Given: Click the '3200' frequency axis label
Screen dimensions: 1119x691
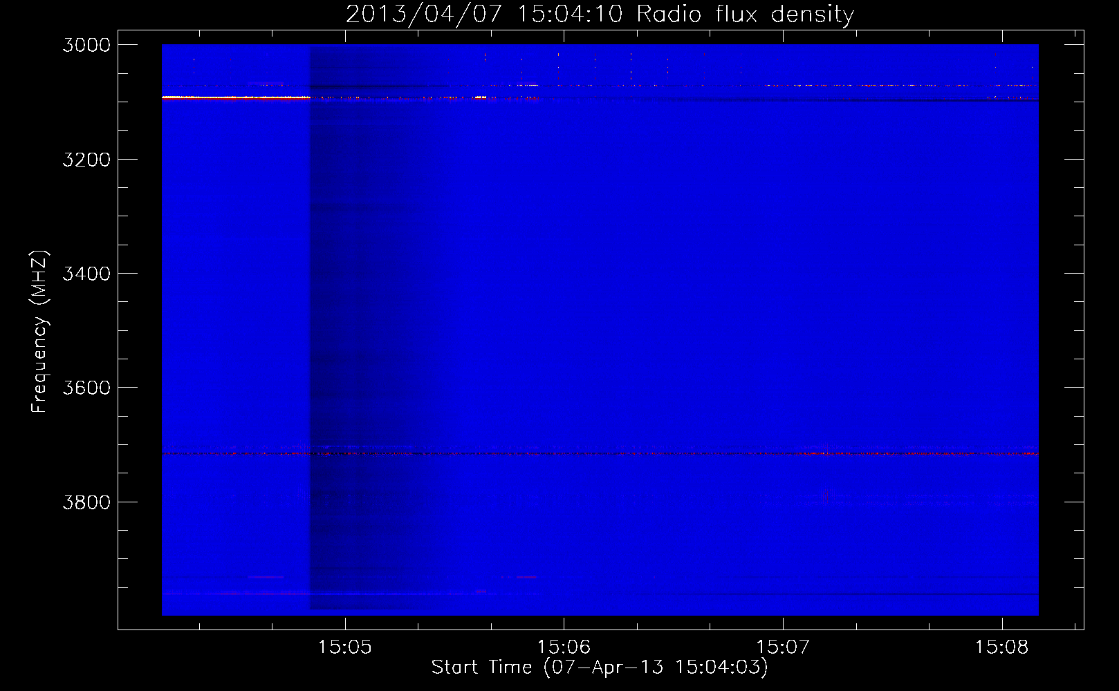Looking at the screenshot, I should 86,160.
